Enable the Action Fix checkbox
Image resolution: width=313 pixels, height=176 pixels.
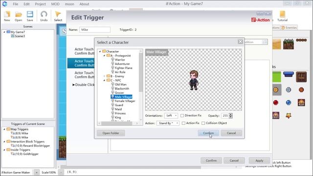pos(183,123)
